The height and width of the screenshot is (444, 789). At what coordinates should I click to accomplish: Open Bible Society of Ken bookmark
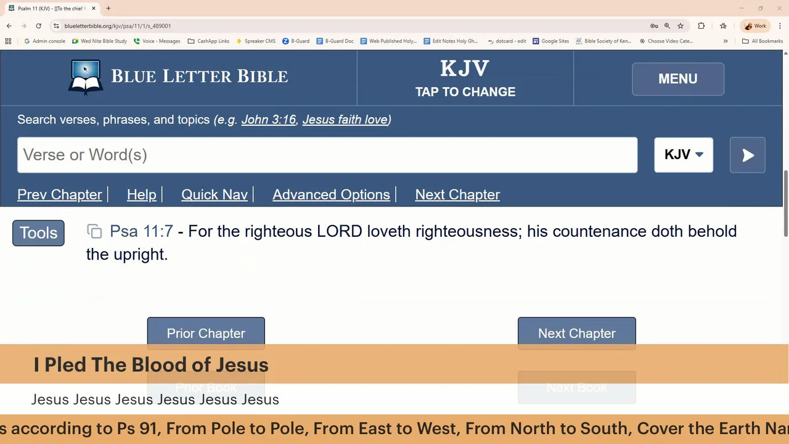tap(603, 41)
